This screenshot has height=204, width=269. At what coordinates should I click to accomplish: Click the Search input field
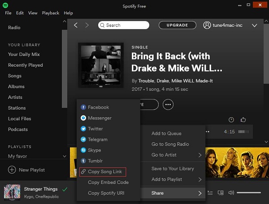click(x=124, y=25)
